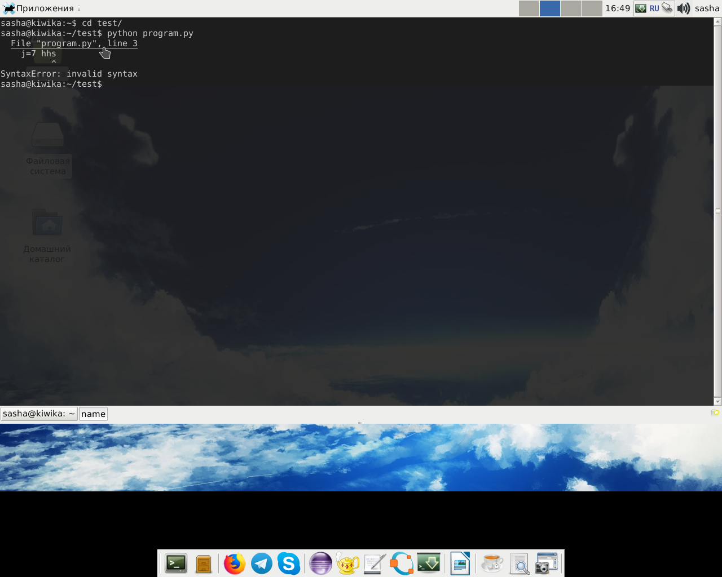This screenshot has width=722, height=577.
Task: Click the drop-down terminal tray icon
Action: click(641, 8)
